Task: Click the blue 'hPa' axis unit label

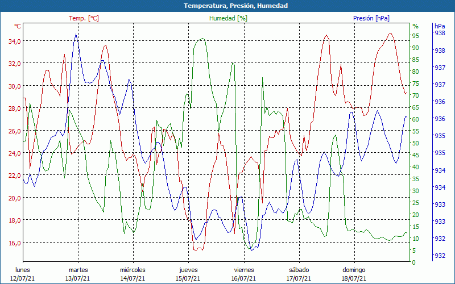Action: pos(440,26)
